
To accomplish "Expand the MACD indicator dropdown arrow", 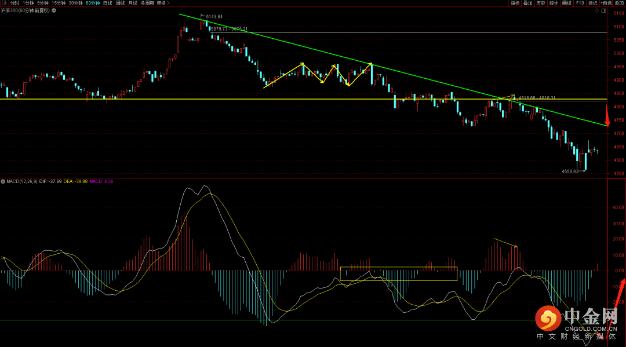I will click(3, 181).
